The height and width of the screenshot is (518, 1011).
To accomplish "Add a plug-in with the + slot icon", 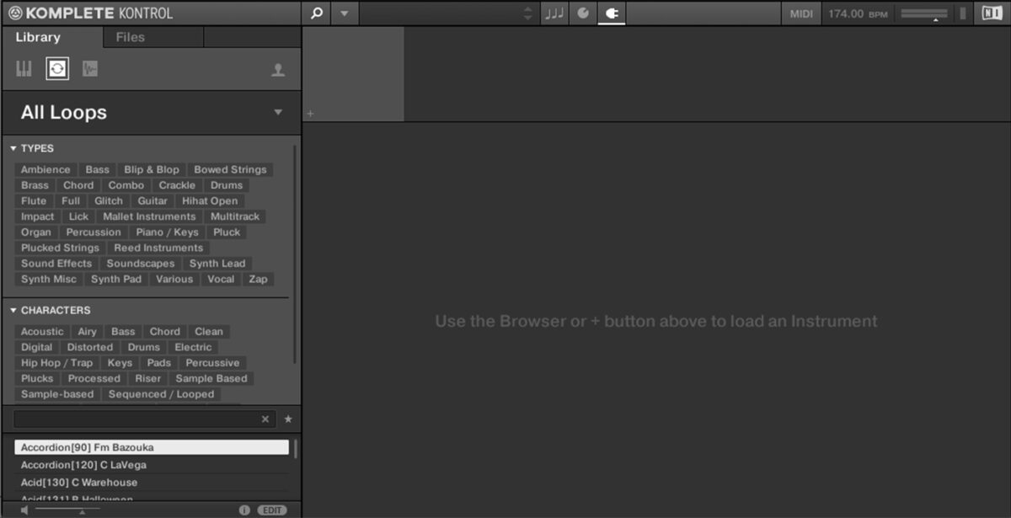I will (x=310, y=114).
